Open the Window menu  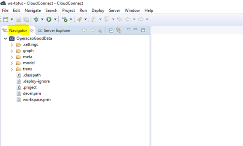(x=132, y=10)
